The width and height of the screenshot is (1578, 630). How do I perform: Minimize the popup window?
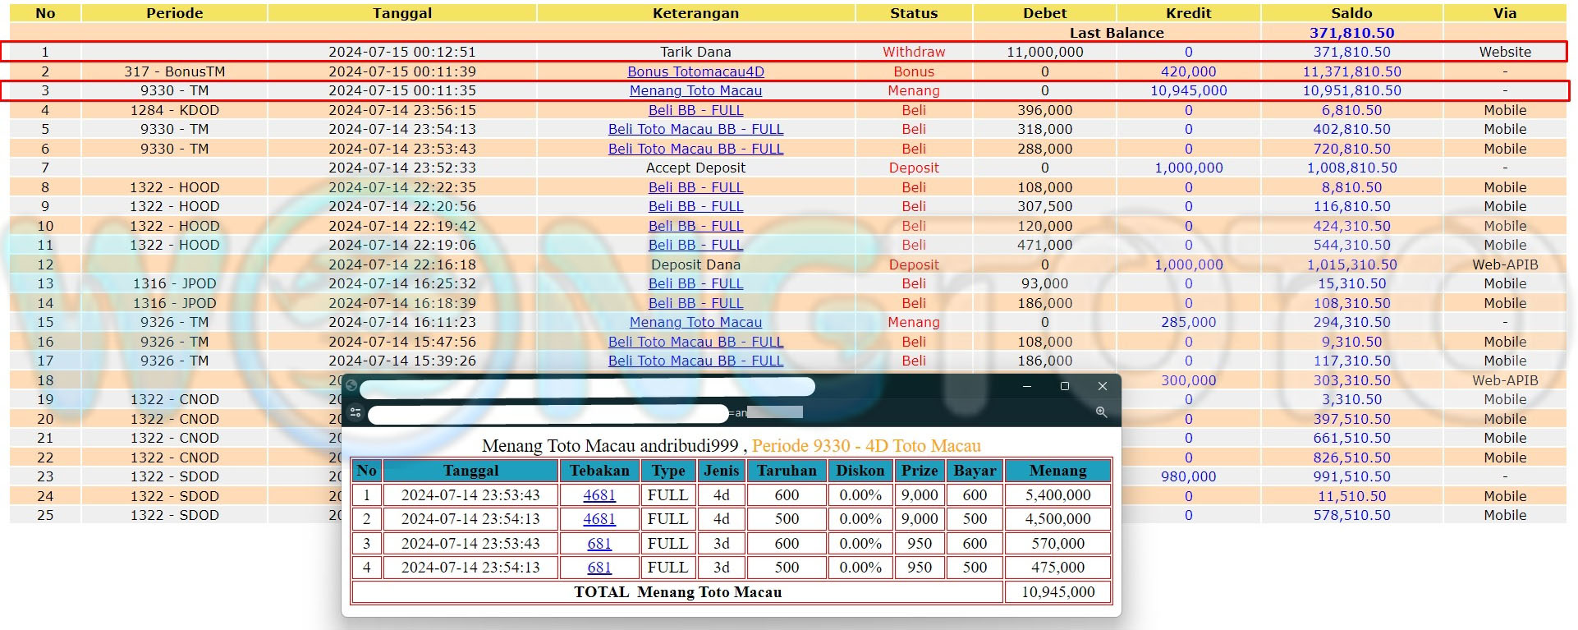point(1026,386)
